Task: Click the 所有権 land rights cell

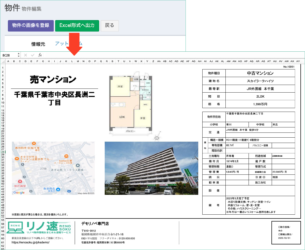Action: 237,156
